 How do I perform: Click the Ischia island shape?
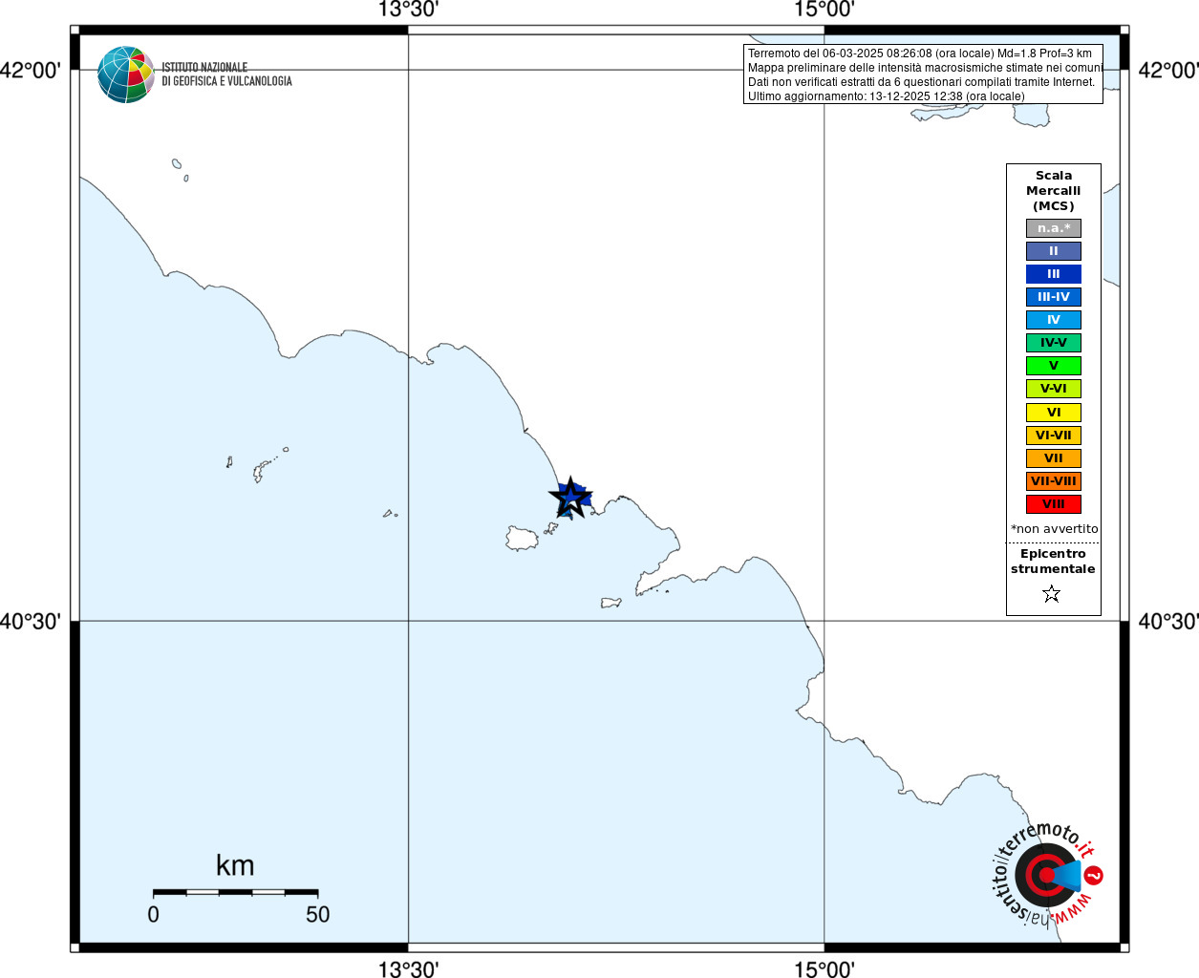click(x=523, y=539)
